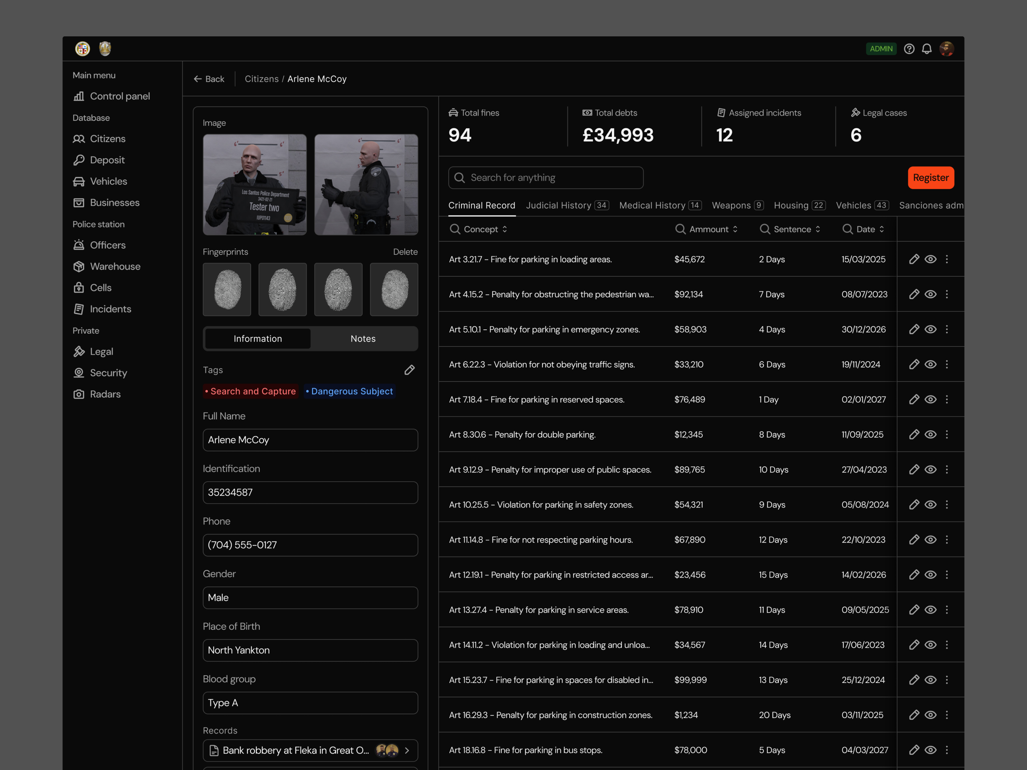The height and width of the screenshot is (770, 1027).
Task: Search the Date column via magnifier icon
Action: [x=847, y=229]
